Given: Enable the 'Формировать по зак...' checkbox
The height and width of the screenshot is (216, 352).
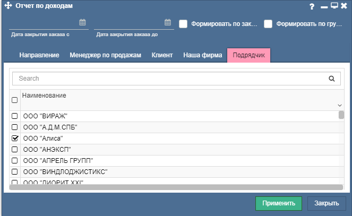Looking at the screenshot, I should click(x=183, y=24).
